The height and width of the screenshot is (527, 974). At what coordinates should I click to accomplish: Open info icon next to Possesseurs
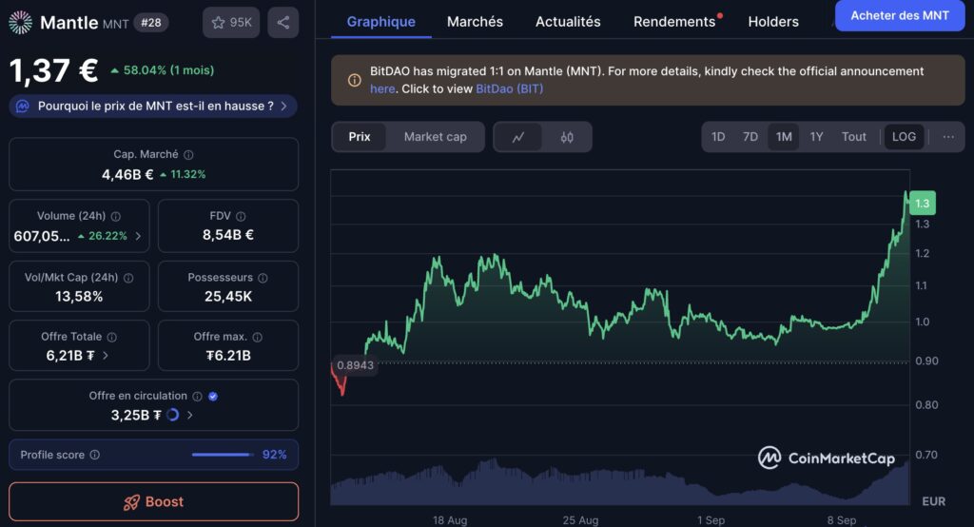pyautogui.click(x=263, y=278)
